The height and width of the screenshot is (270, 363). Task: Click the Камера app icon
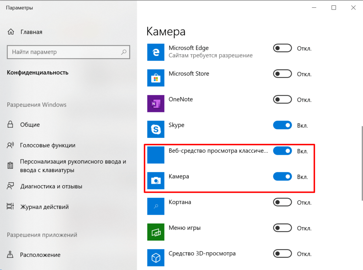click(156, 181)
